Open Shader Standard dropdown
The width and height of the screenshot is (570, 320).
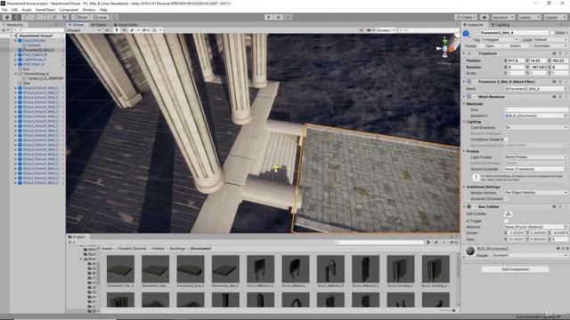531,255
